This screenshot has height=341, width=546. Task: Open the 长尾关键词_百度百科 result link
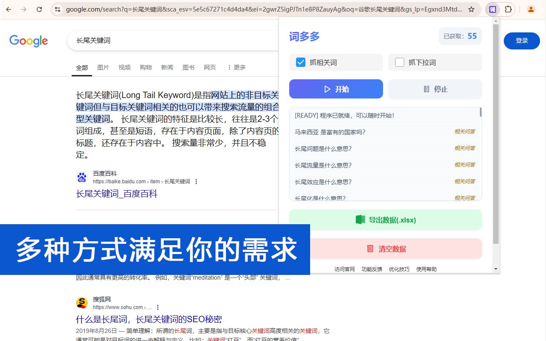pyautogui.click(x=117, y=194)
